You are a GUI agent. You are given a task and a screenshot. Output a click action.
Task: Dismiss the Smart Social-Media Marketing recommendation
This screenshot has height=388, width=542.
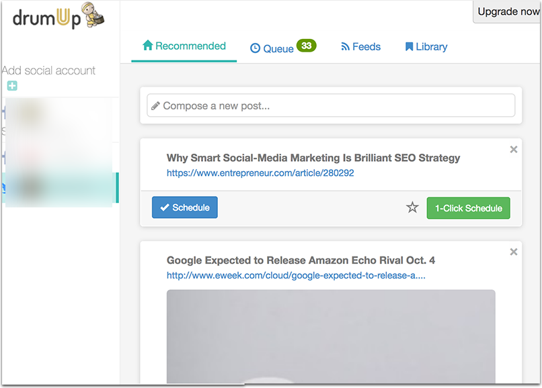point(514,150)
